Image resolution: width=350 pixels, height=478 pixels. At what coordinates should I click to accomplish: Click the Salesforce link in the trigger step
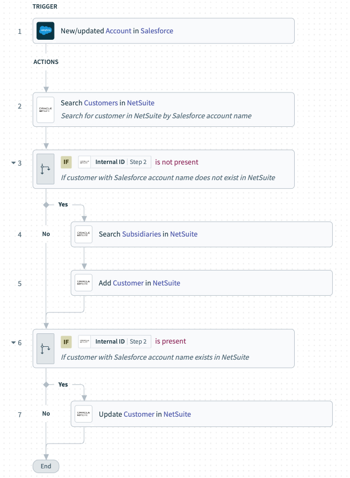(157, 31)
